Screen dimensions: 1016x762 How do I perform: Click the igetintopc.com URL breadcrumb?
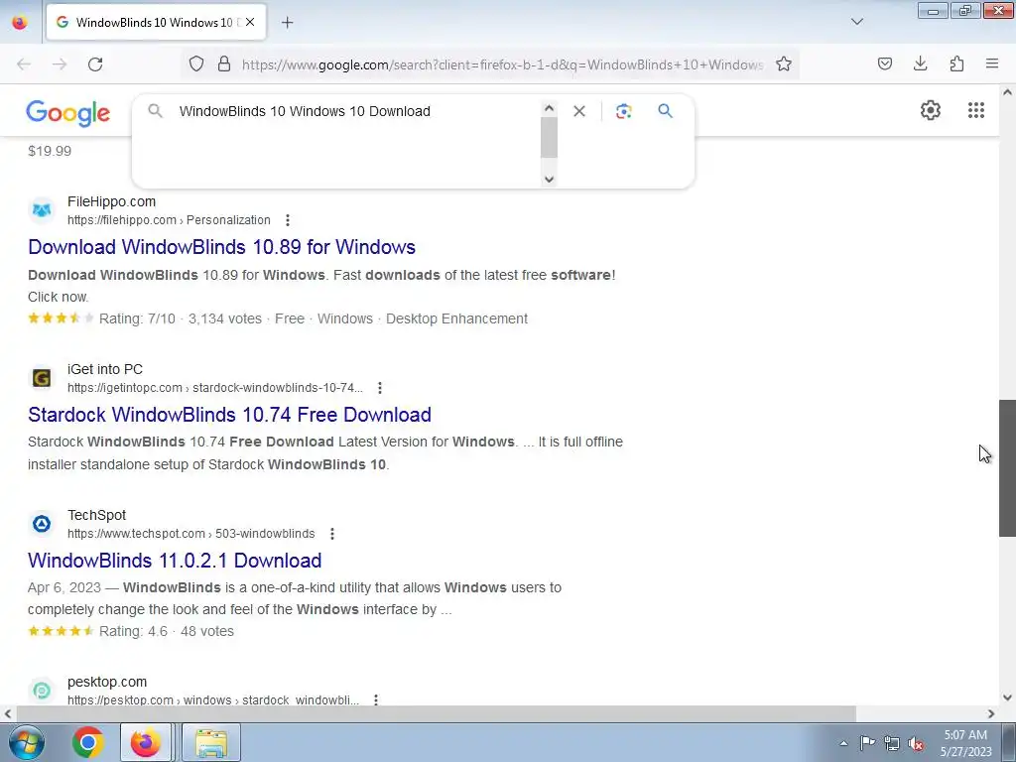(x=215, y=388)
